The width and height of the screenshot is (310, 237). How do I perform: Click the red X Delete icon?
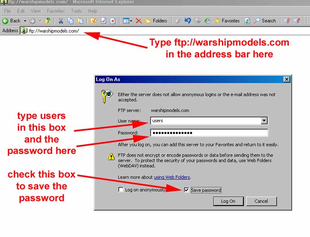[x=139, y=21]
